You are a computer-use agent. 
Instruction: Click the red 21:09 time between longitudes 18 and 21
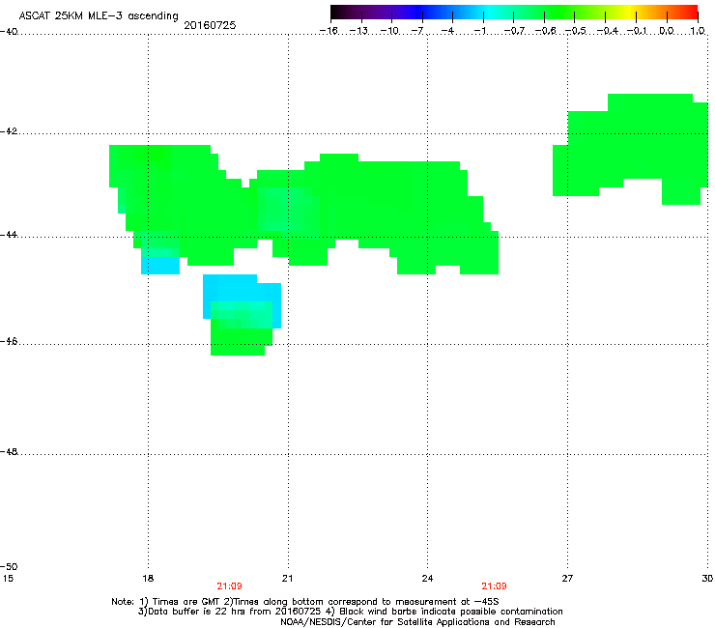coord(229,586)
